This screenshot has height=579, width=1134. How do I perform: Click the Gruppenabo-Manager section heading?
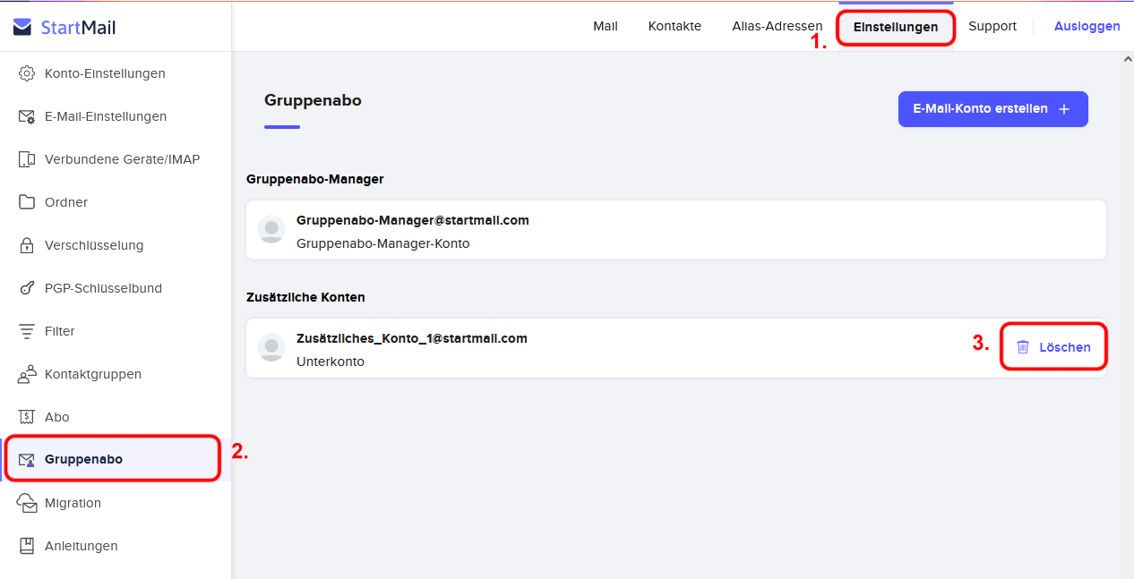(x=315, y=179)
